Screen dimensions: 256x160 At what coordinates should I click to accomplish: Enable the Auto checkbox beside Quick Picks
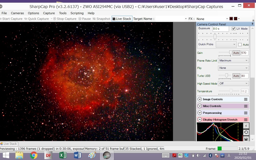click(x=240, y=45)
